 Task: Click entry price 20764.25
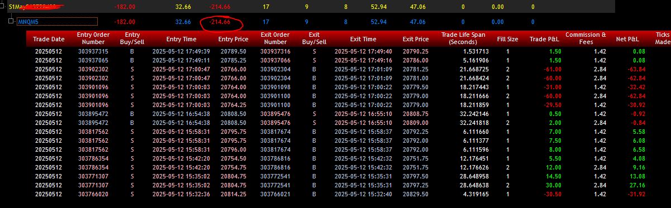(234, 104)
